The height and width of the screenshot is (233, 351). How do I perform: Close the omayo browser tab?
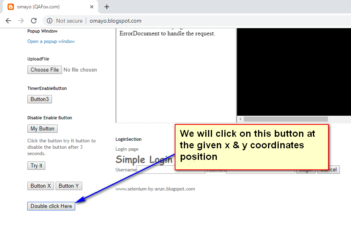pos(92,6)
